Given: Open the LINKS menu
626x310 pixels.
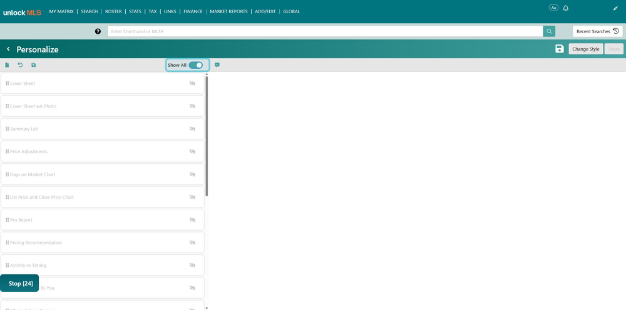Looking at the screenshot, I should pos(170,11).
